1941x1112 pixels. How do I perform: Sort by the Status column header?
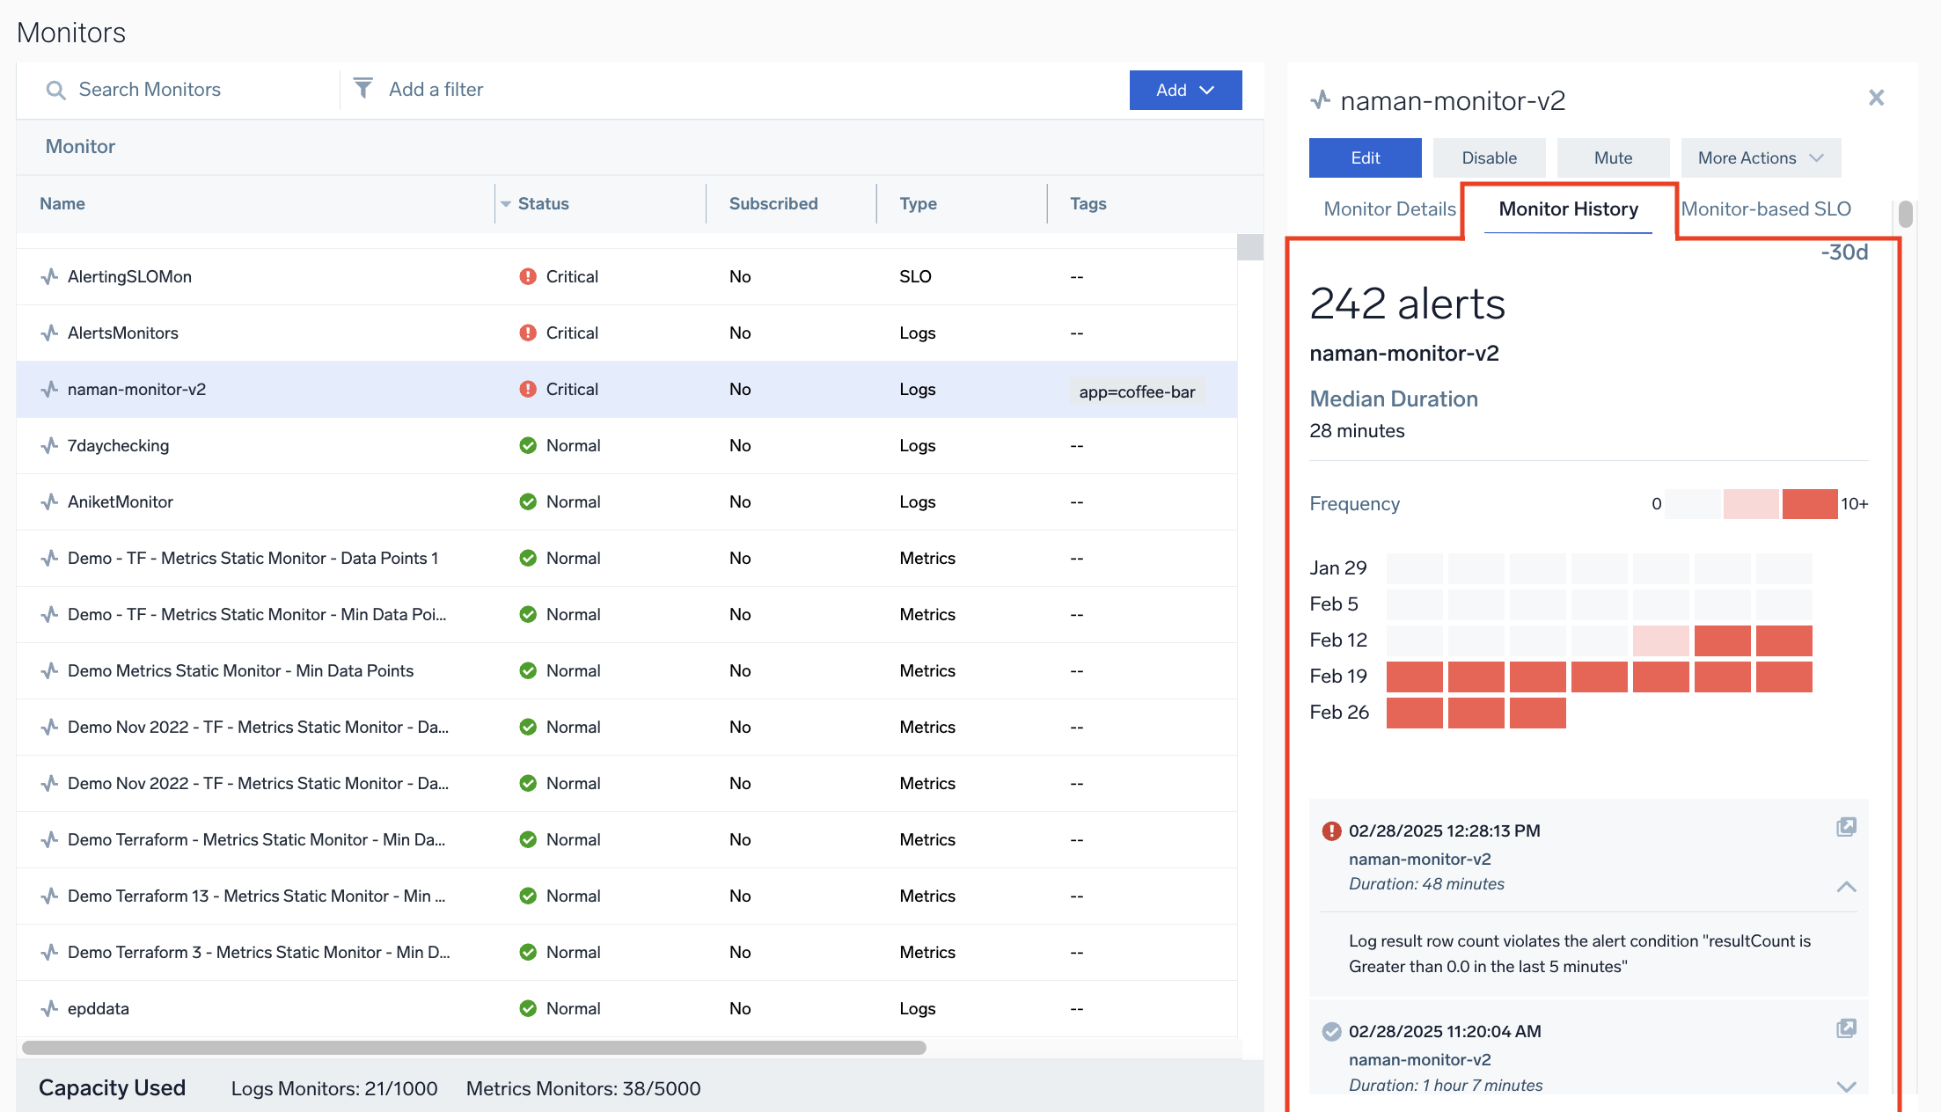pyautogui.click(x=543, y=203)
